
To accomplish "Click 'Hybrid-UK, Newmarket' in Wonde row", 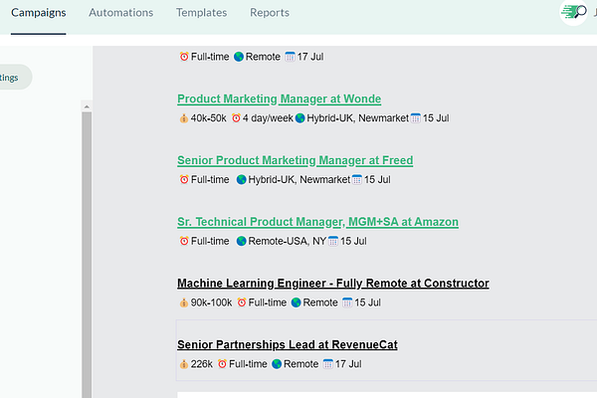I will coord(357,118).
